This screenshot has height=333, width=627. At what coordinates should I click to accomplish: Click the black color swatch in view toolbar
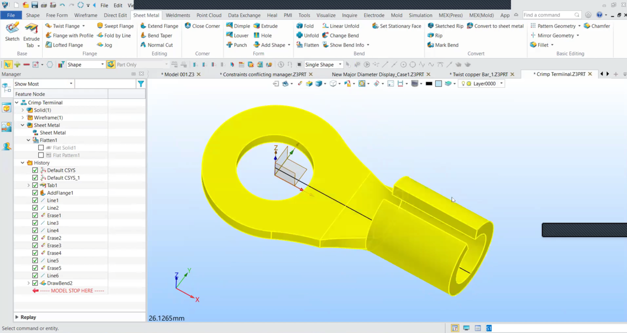tap(429, 84)
